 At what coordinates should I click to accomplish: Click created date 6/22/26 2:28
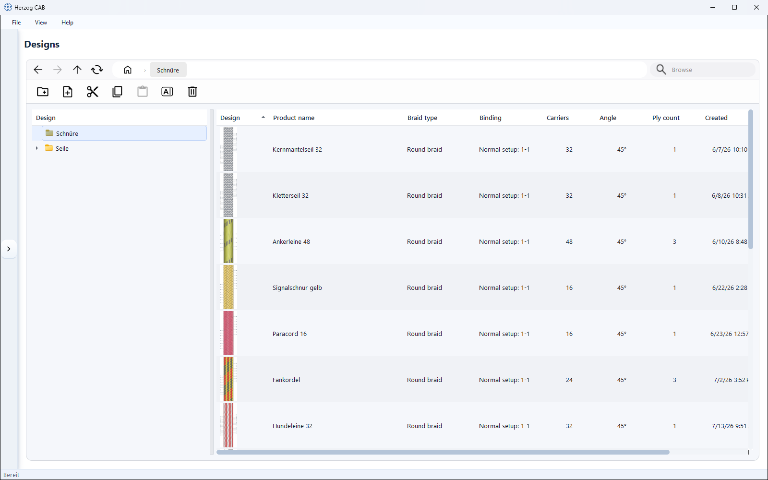tap(730, 288)
